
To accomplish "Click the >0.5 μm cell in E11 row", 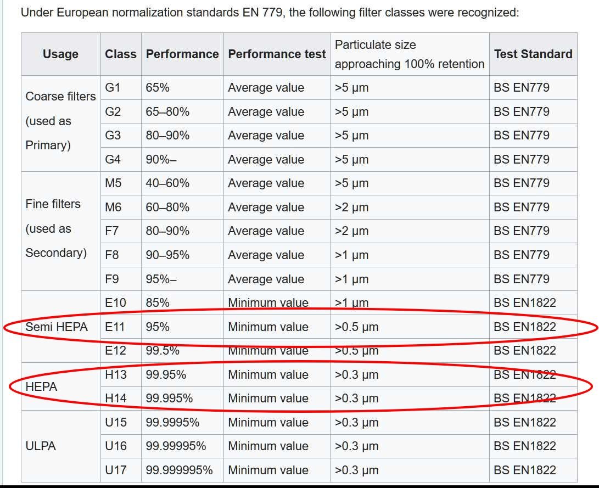I will pyautogui.click(x=356, y=327).
